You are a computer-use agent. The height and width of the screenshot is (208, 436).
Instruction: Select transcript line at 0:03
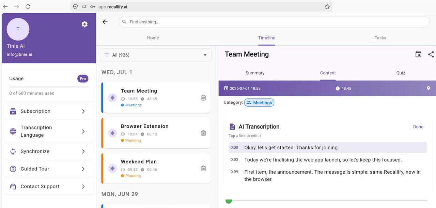(x=328, y=160)
